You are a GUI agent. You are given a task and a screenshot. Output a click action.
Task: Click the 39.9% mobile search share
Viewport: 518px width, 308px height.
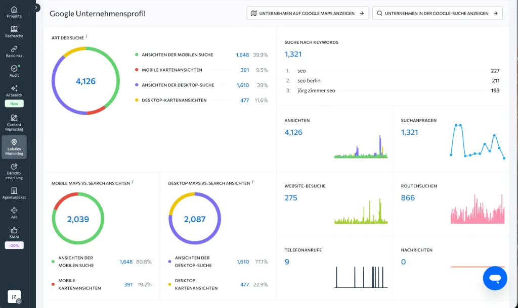click(x=261, y=55)
